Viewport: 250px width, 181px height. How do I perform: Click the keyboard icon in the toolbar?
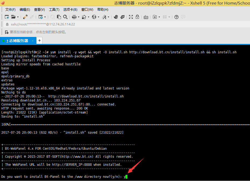(146, 17)
